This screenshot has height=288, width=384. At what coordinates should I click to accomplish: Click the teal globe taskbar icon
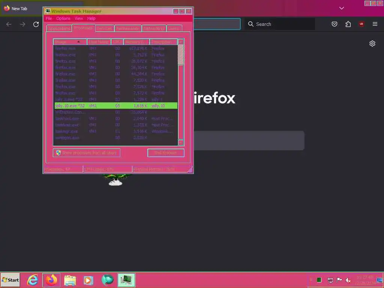107,280
